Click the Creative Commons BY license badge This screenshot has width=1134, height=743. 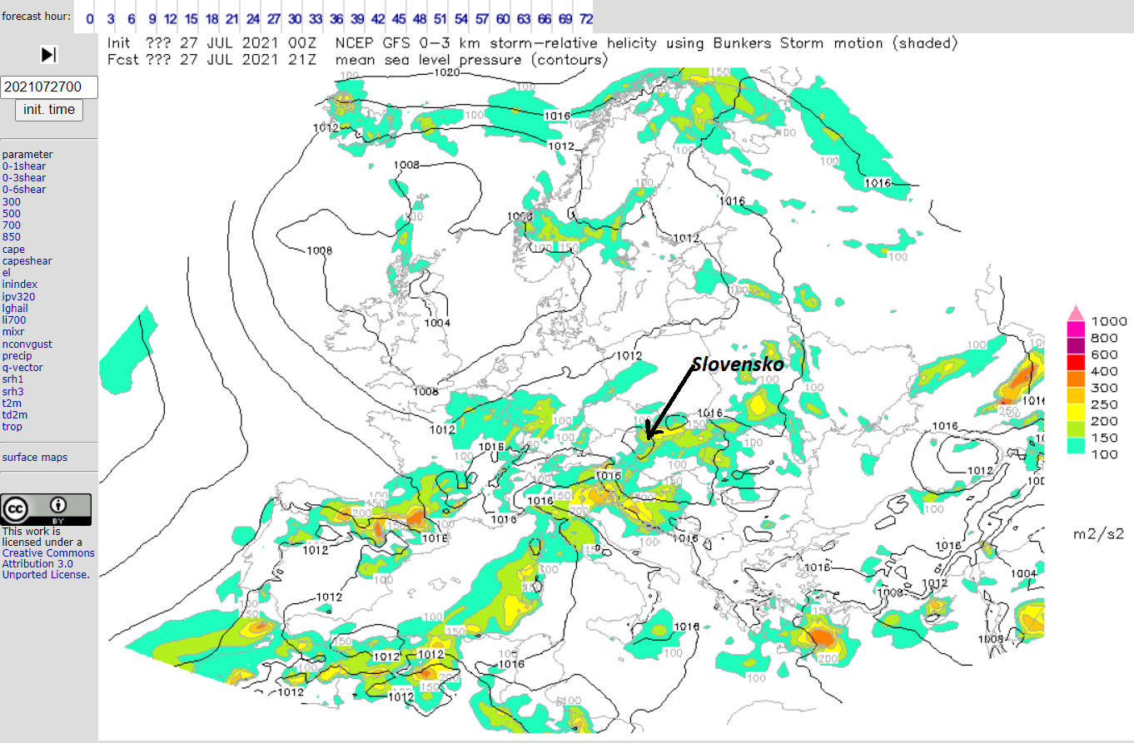46,509
